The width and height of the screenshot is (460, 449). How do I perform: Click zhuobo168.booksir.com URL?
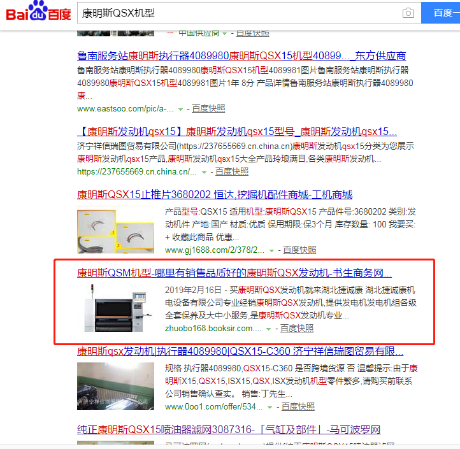click(x=213, y=328)
